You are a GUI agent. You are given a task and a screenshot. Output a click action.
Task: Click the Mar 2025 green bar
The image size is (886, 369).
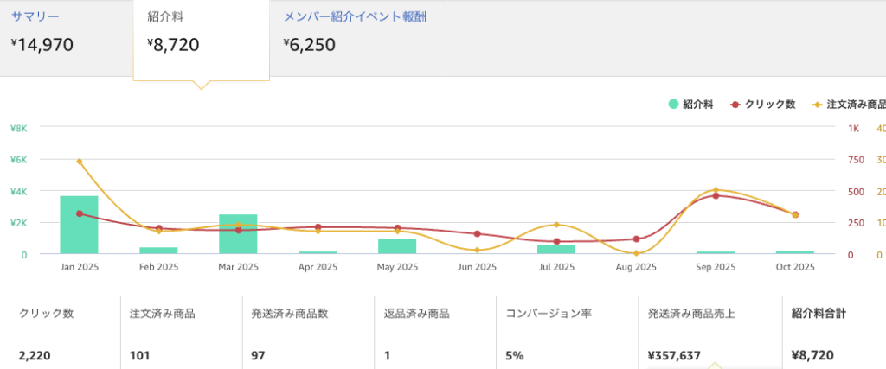[238, 234]
